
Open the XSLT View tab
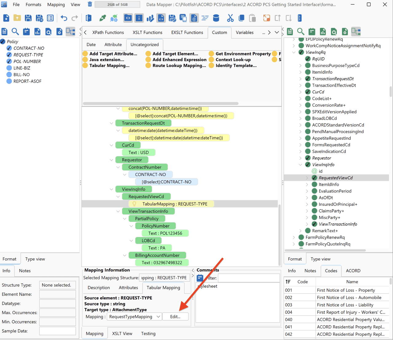pos(122,334)
